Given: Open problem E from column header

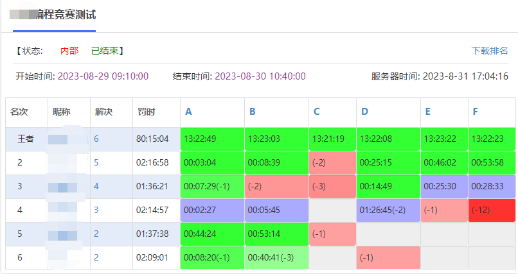Looking at the screenshot, I should [x=427, y=112].
